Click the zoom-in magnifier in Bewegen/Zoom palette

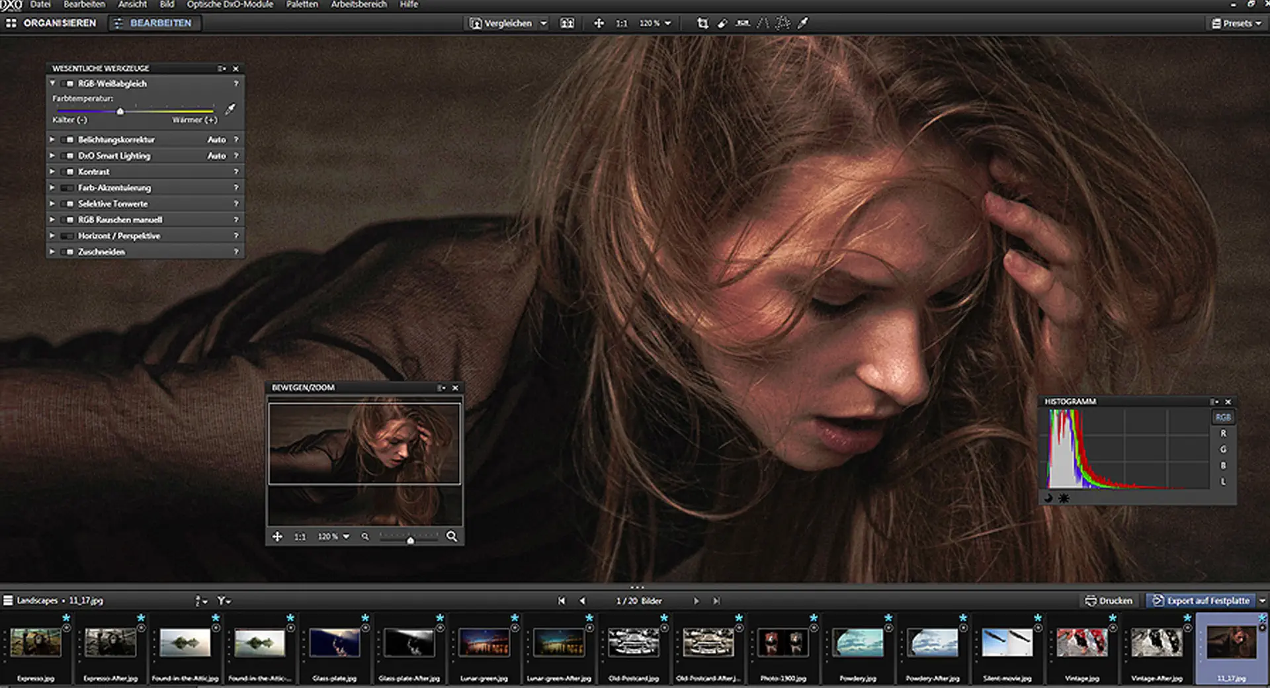tap(451, 537)
